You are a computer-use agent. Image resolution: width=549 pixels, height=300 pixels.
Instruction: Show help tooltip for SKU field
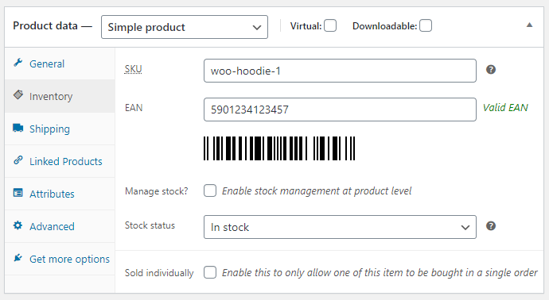491,70
